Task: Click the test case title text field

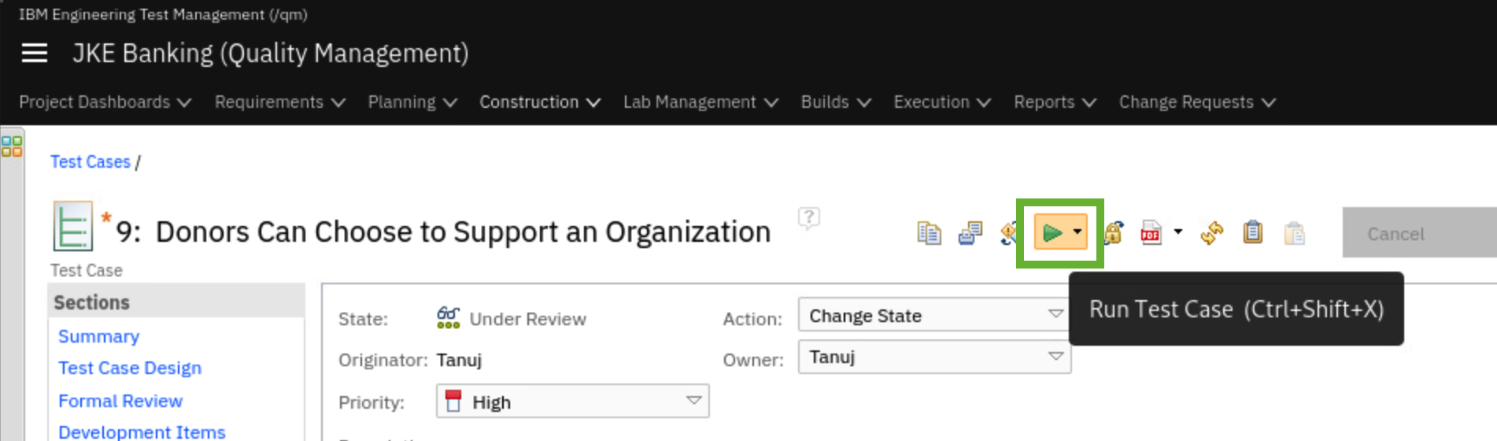Action: [x=462, y=233]
